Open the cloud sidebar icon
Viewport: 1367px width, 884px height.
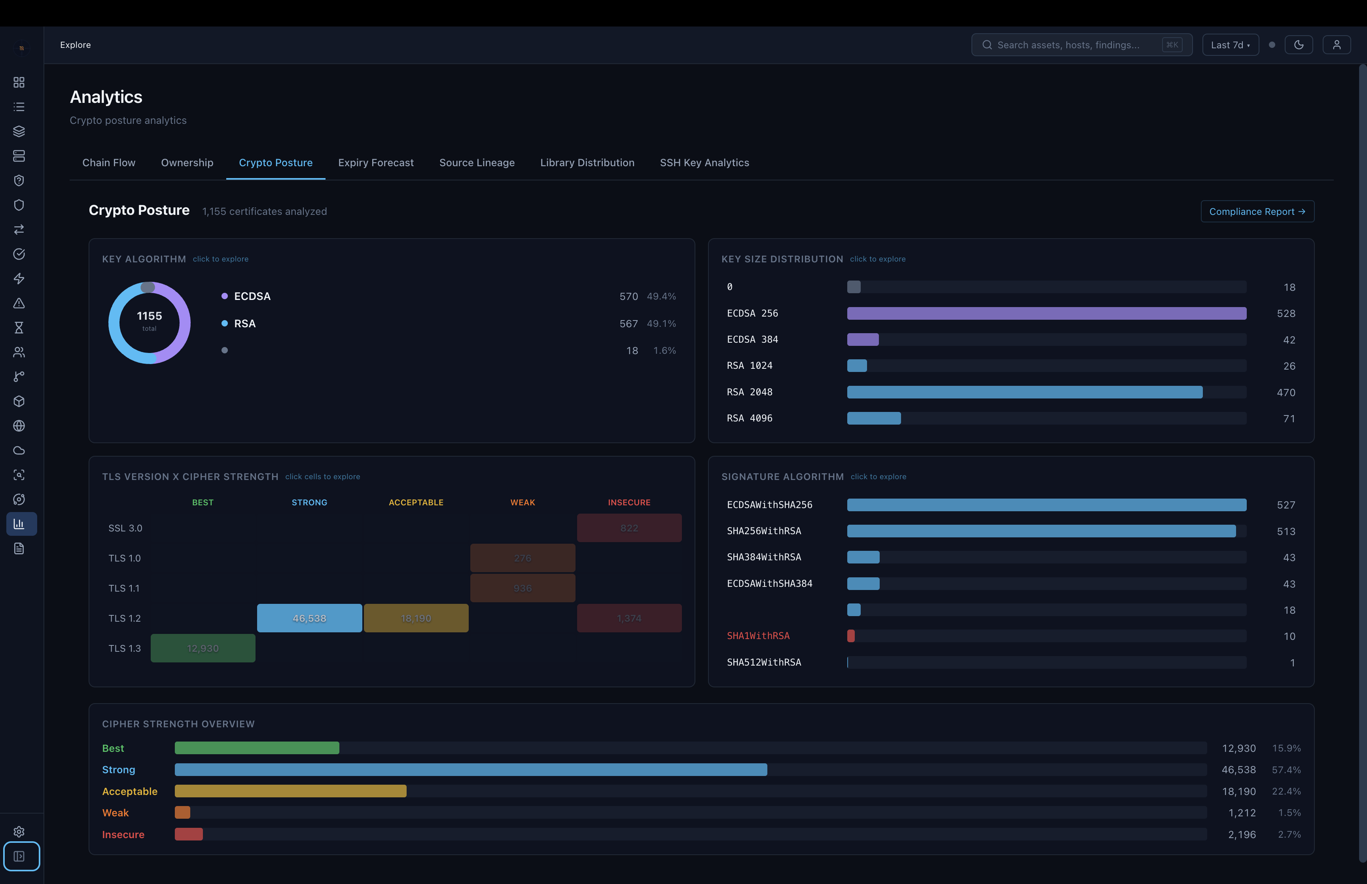19,450
